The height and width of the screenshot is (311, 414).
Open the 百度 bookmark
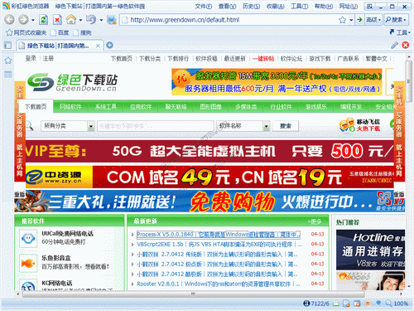[60, 32]
